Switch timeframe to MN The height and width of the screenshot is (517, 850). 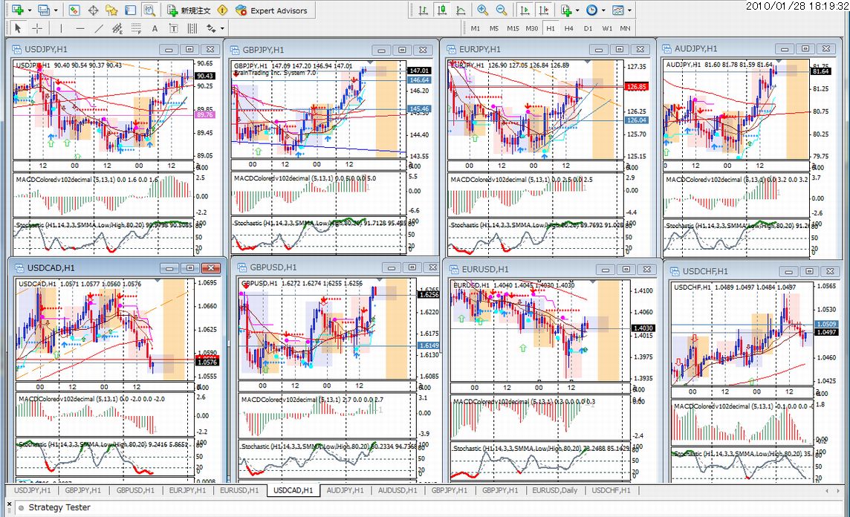click(x=625, y=28)
